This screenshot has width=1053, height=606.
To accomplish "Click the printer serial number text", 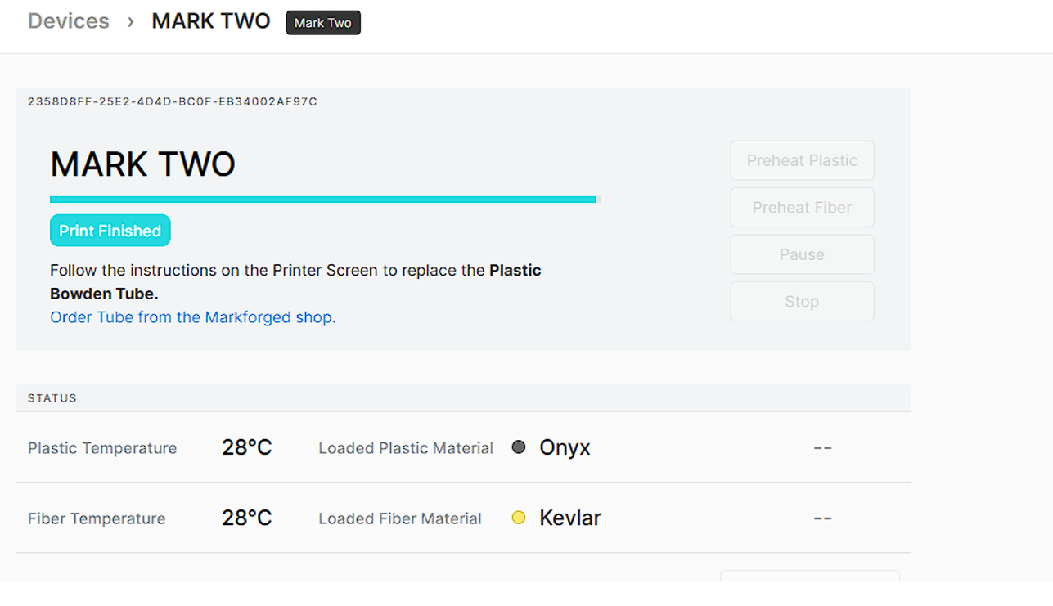I will 172,101.
